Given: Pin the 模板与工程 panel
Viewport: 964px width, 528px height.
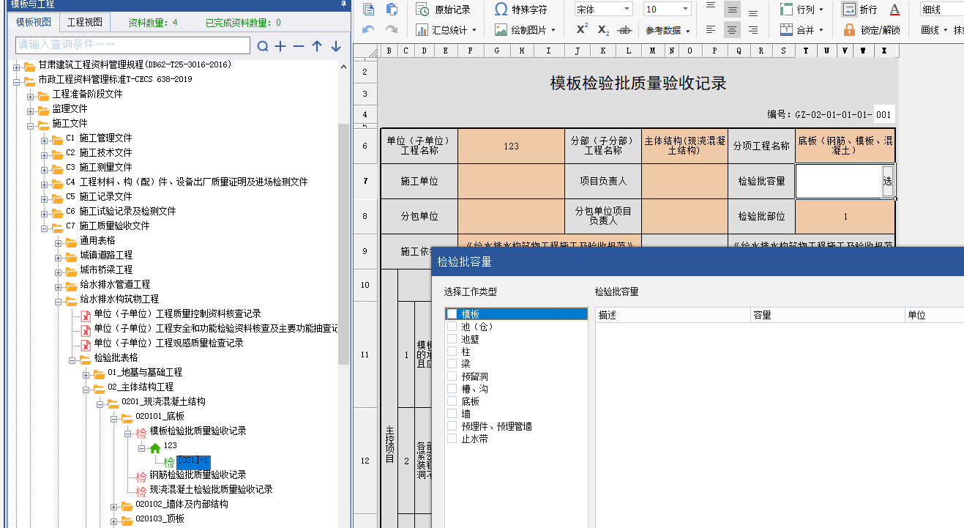Looking at the screenshot, I should coord(344,4).
